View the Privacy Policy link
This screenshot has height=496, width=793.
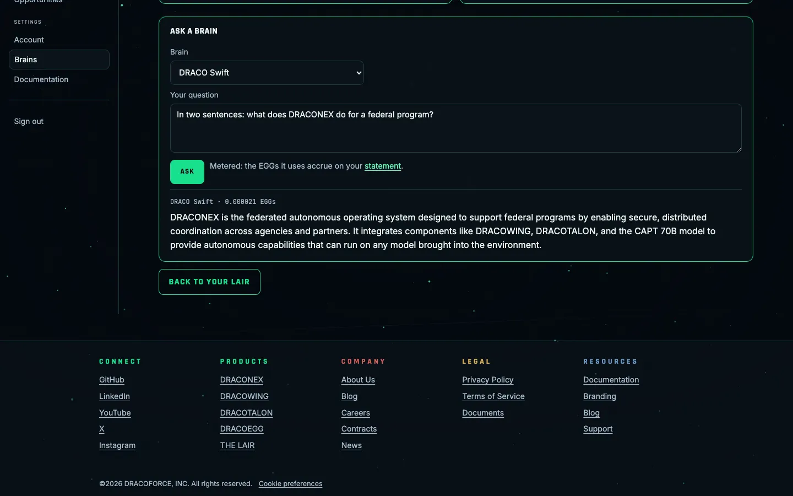click(x=488, y=380)
